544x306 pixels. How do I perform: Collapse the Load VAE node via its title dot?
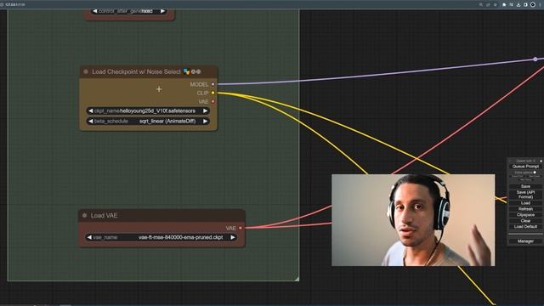click(84, 215)
